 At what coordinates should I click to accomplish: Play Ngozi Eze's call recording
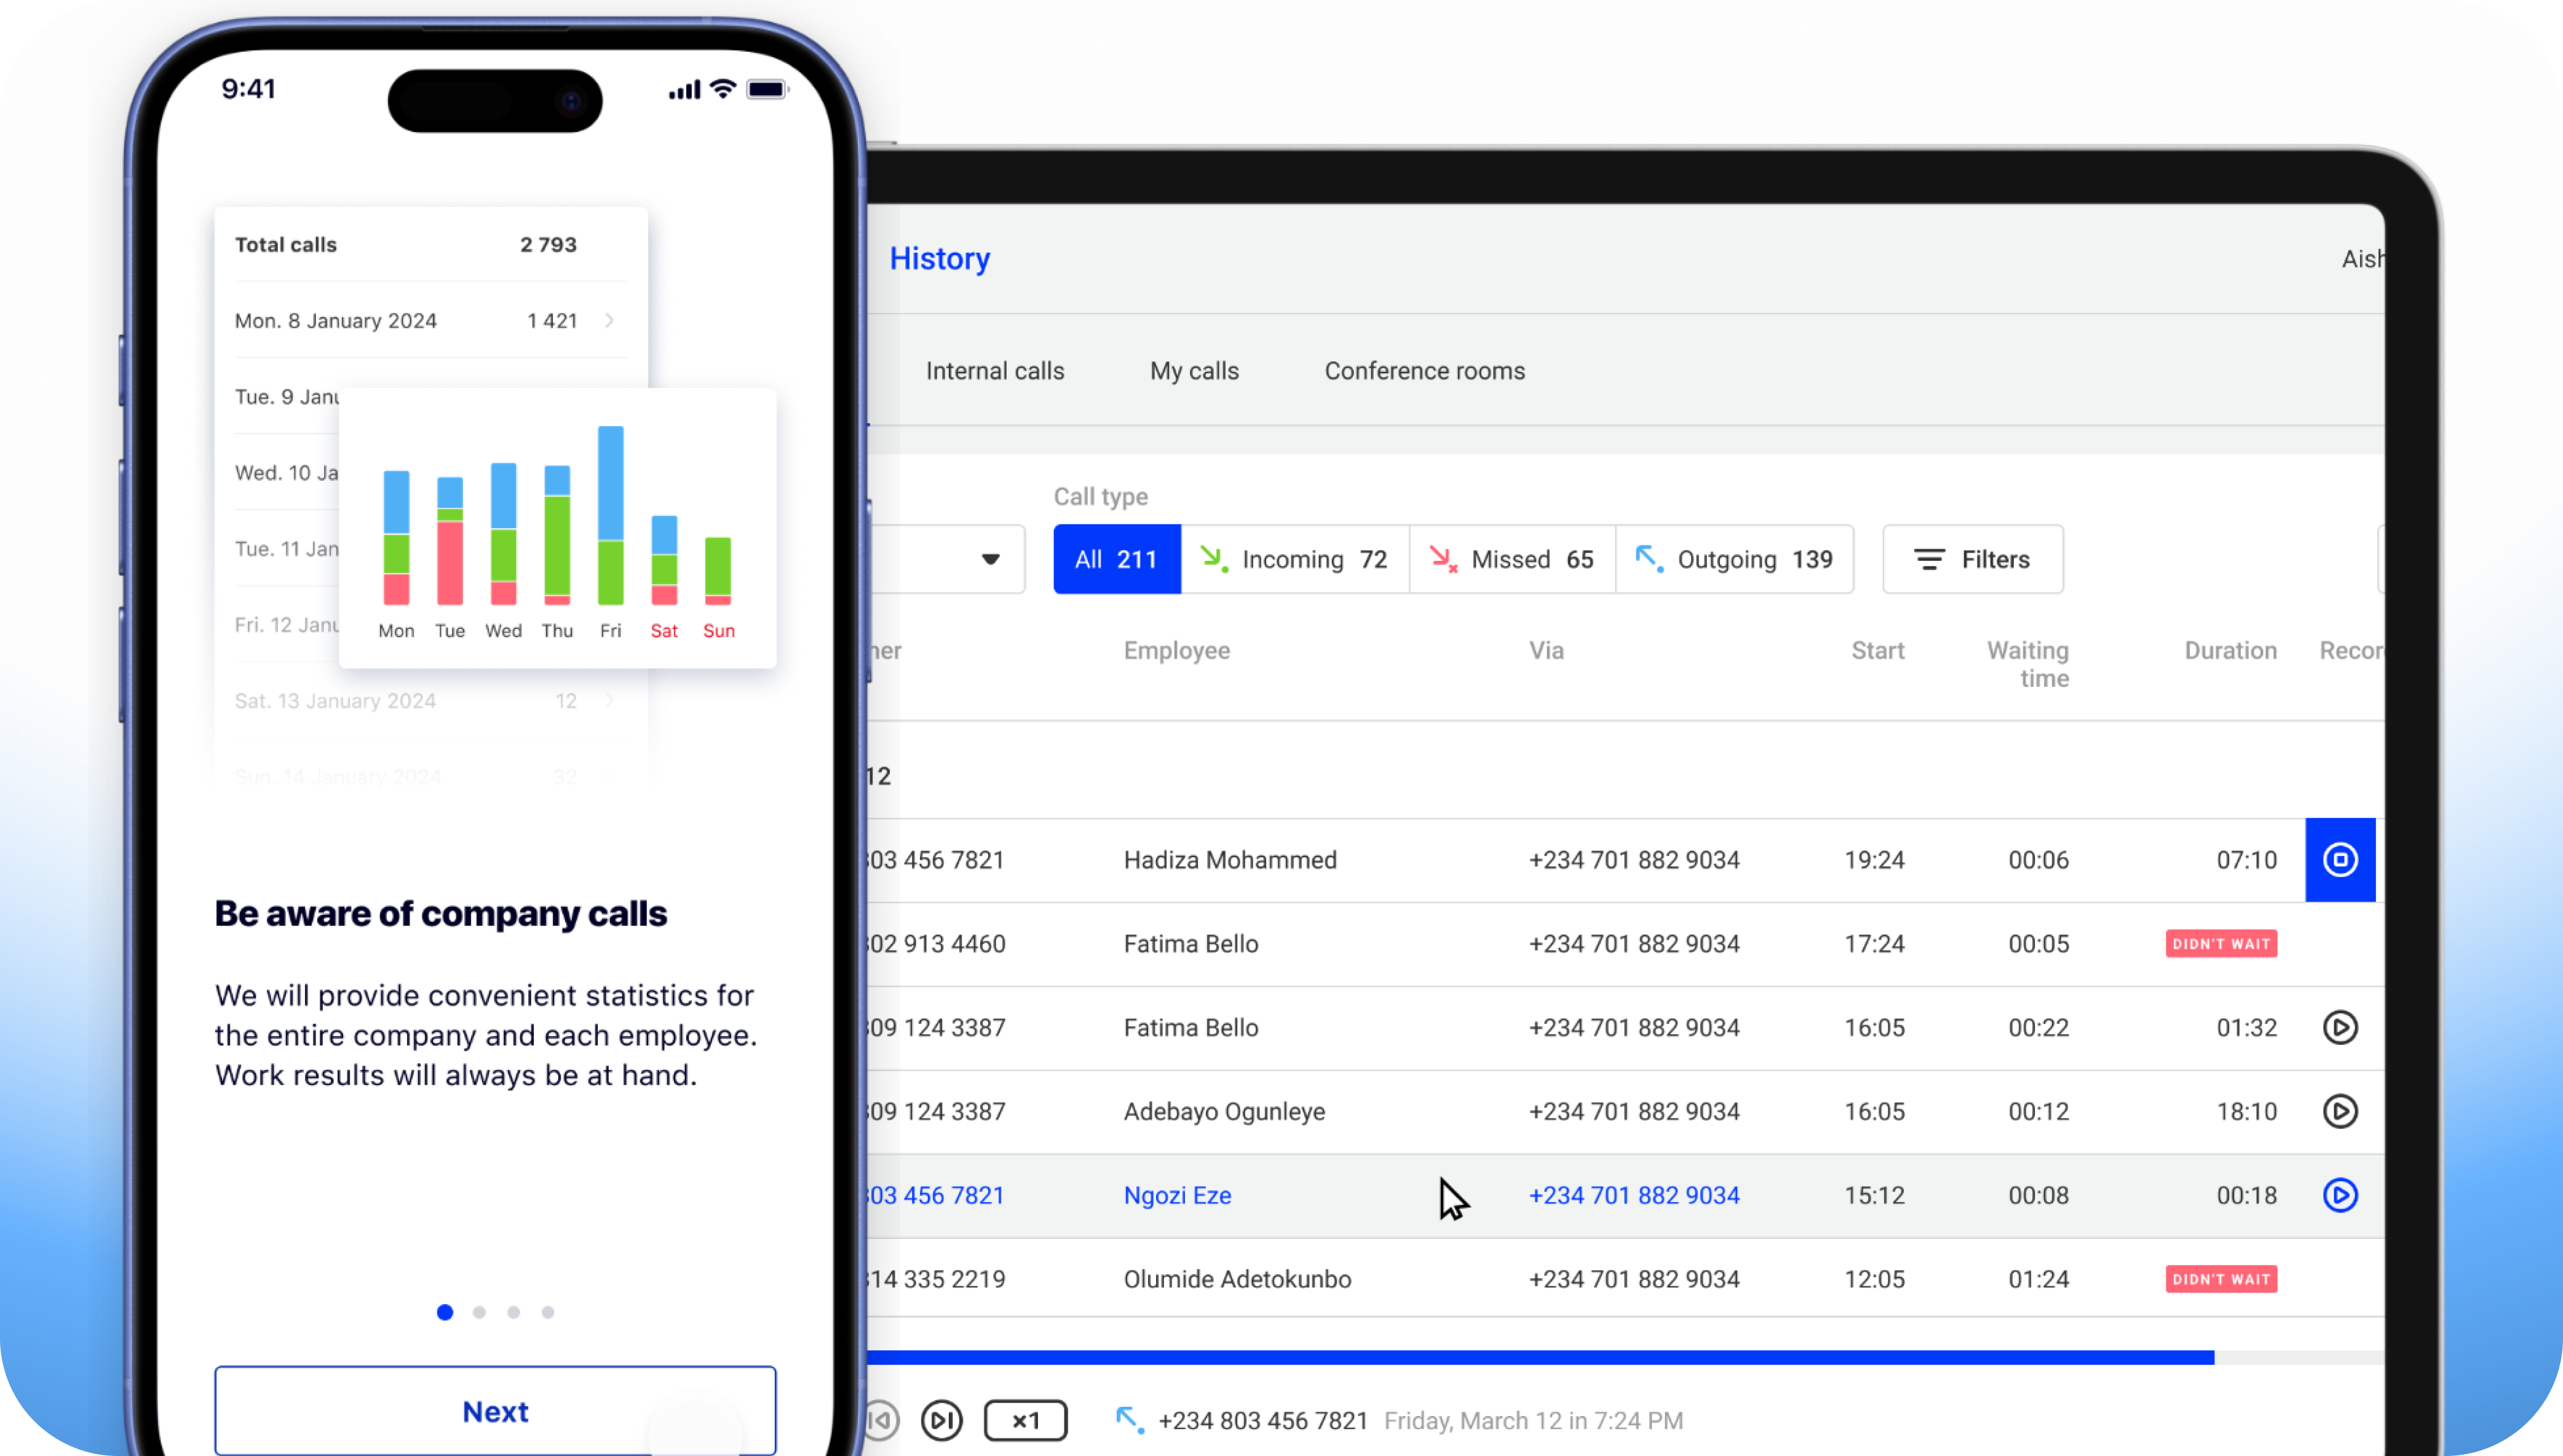coord(2342,1195)
